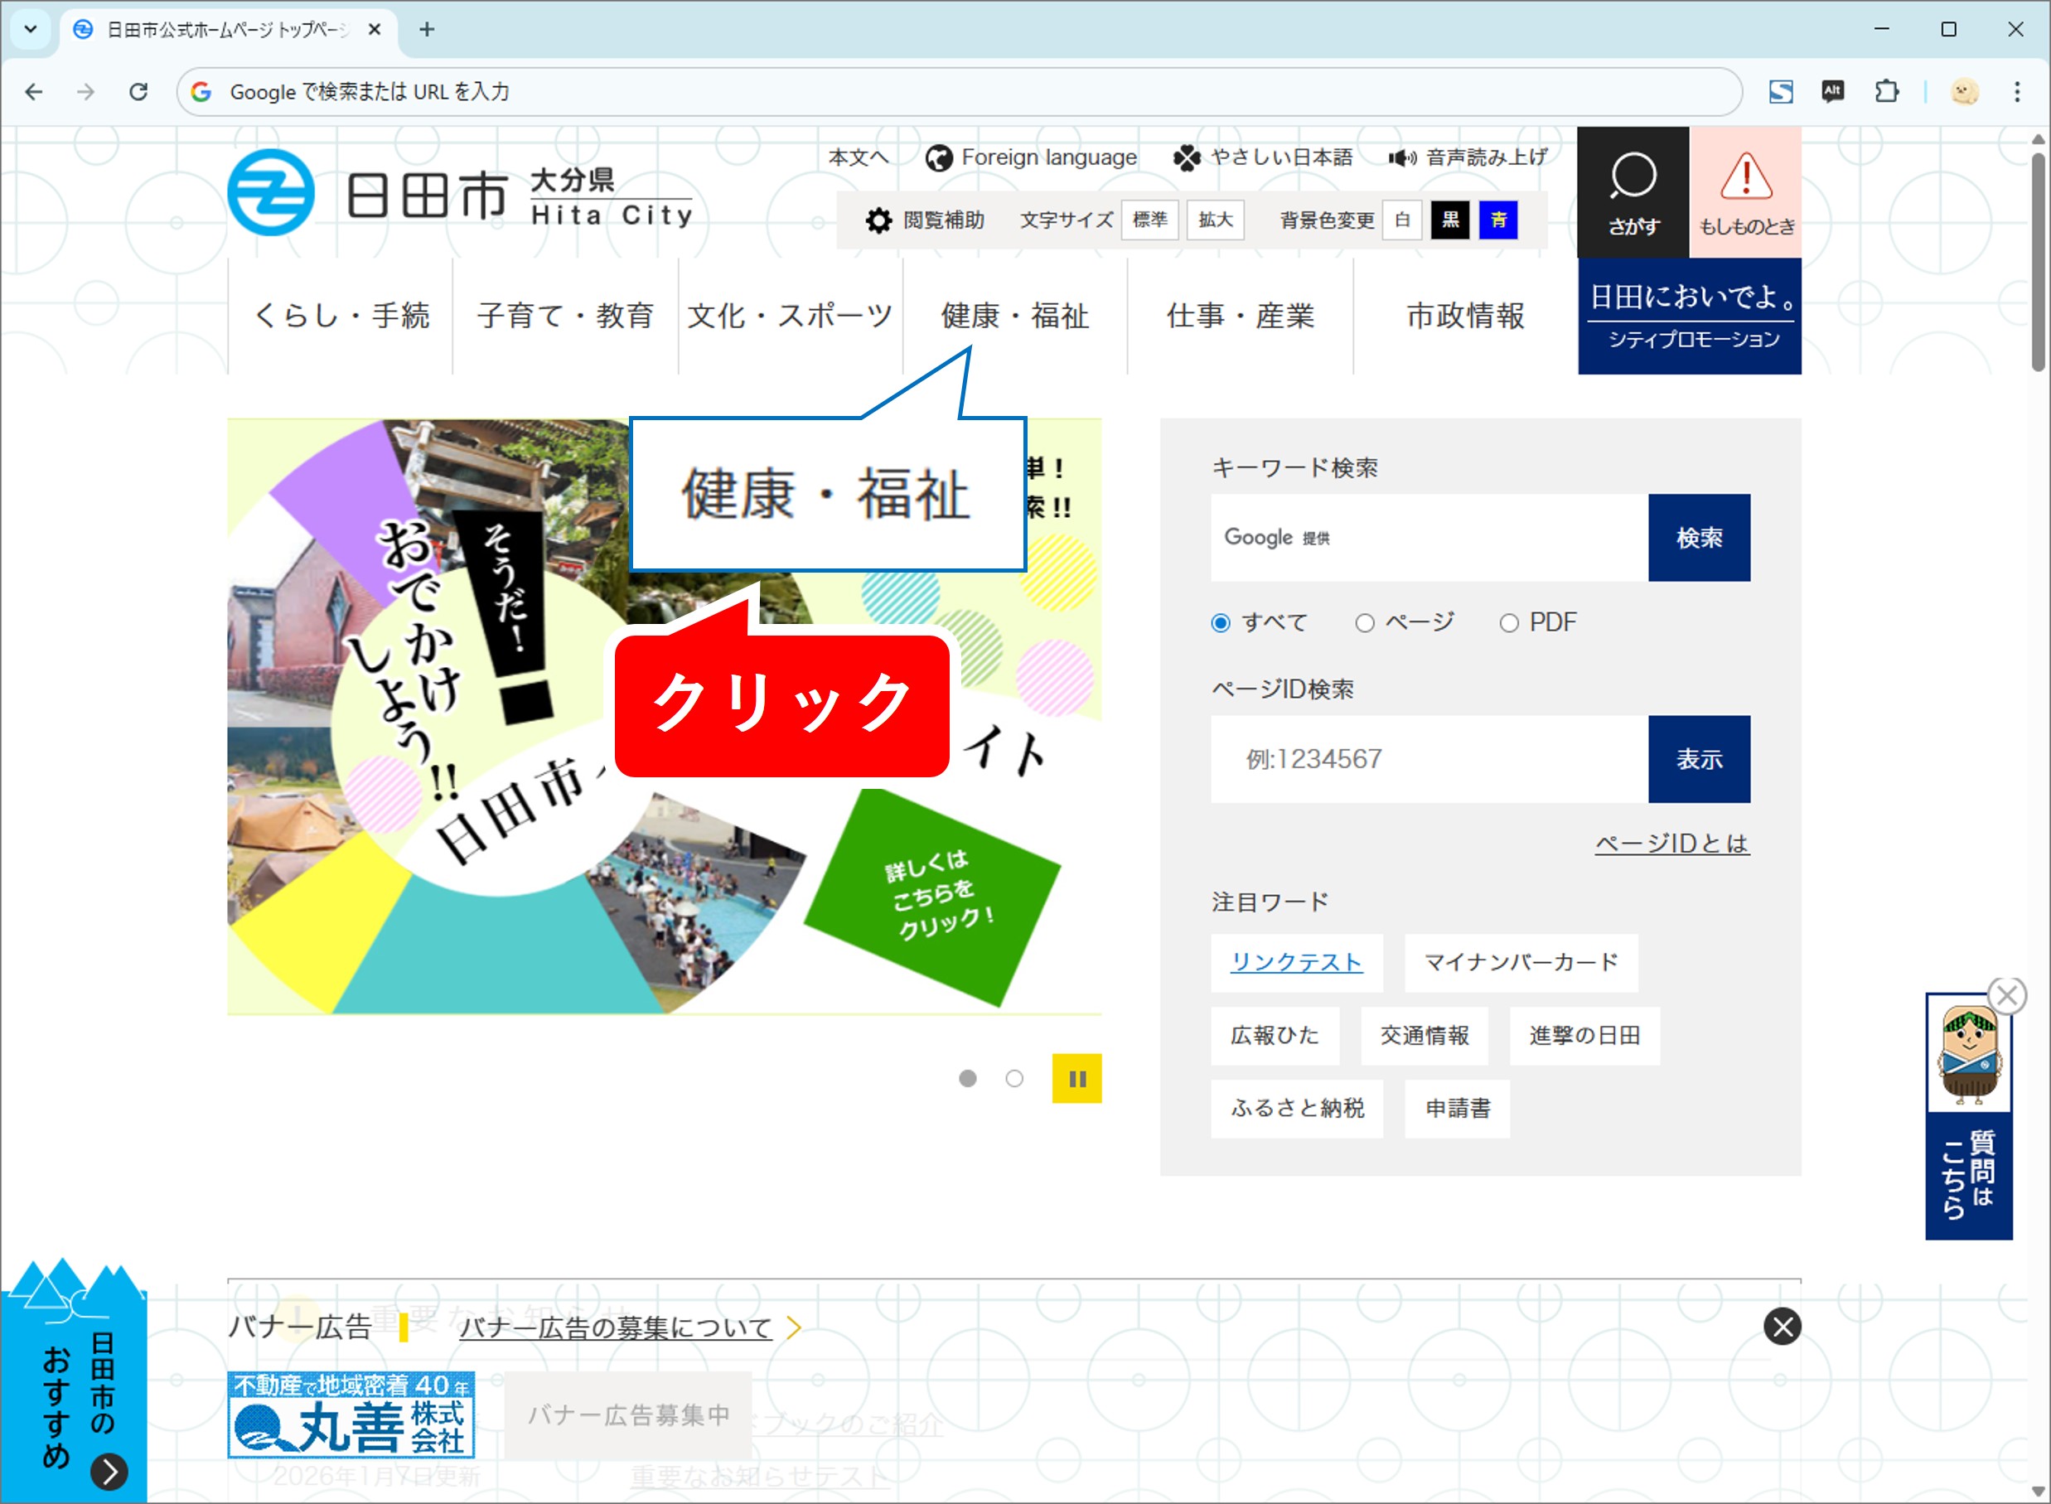Viewport: 2051px width, 1504px height.
Task: Click the やさしい日本語 clover icon
Action: coord(1187,157)
